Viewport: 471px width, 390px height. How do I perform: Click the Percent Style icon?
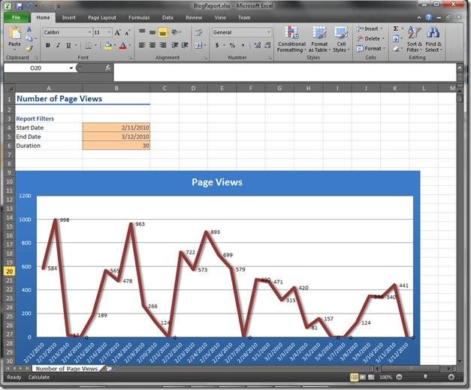pyautogui.click(x=232, y=46)
